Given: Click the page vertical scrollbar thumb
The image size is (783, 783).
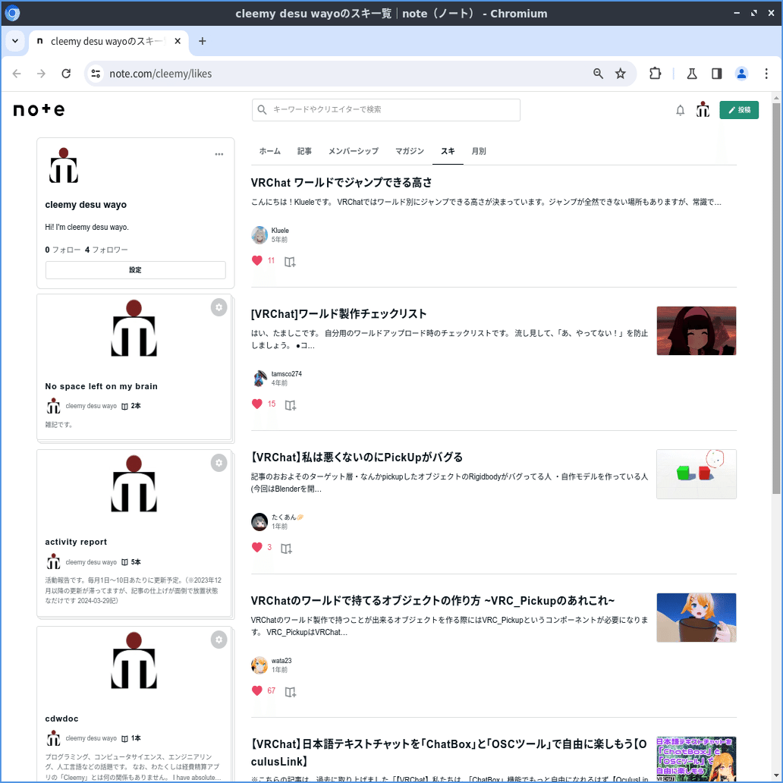Looking at the screenshot, I should tap(776, 299).
